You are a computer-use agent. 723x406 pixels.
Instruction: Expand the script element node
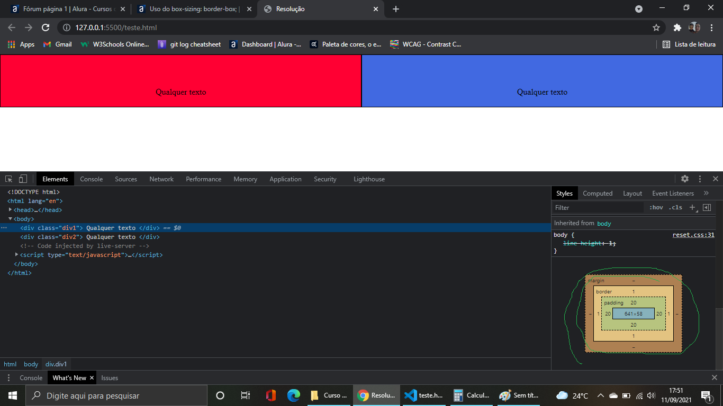[17, 254]
